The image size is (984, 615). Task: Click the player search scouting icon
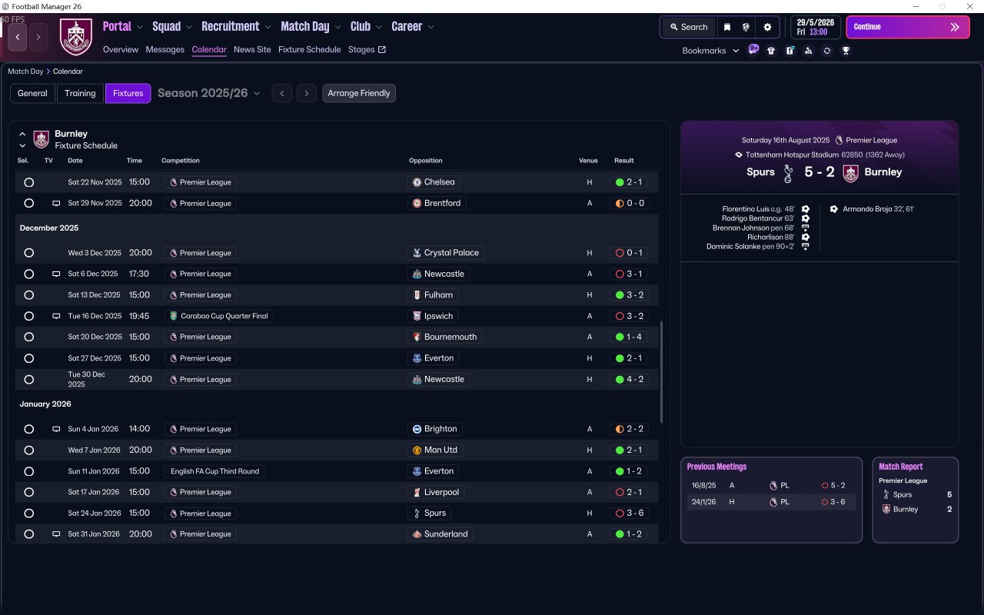tap(808, 51)
